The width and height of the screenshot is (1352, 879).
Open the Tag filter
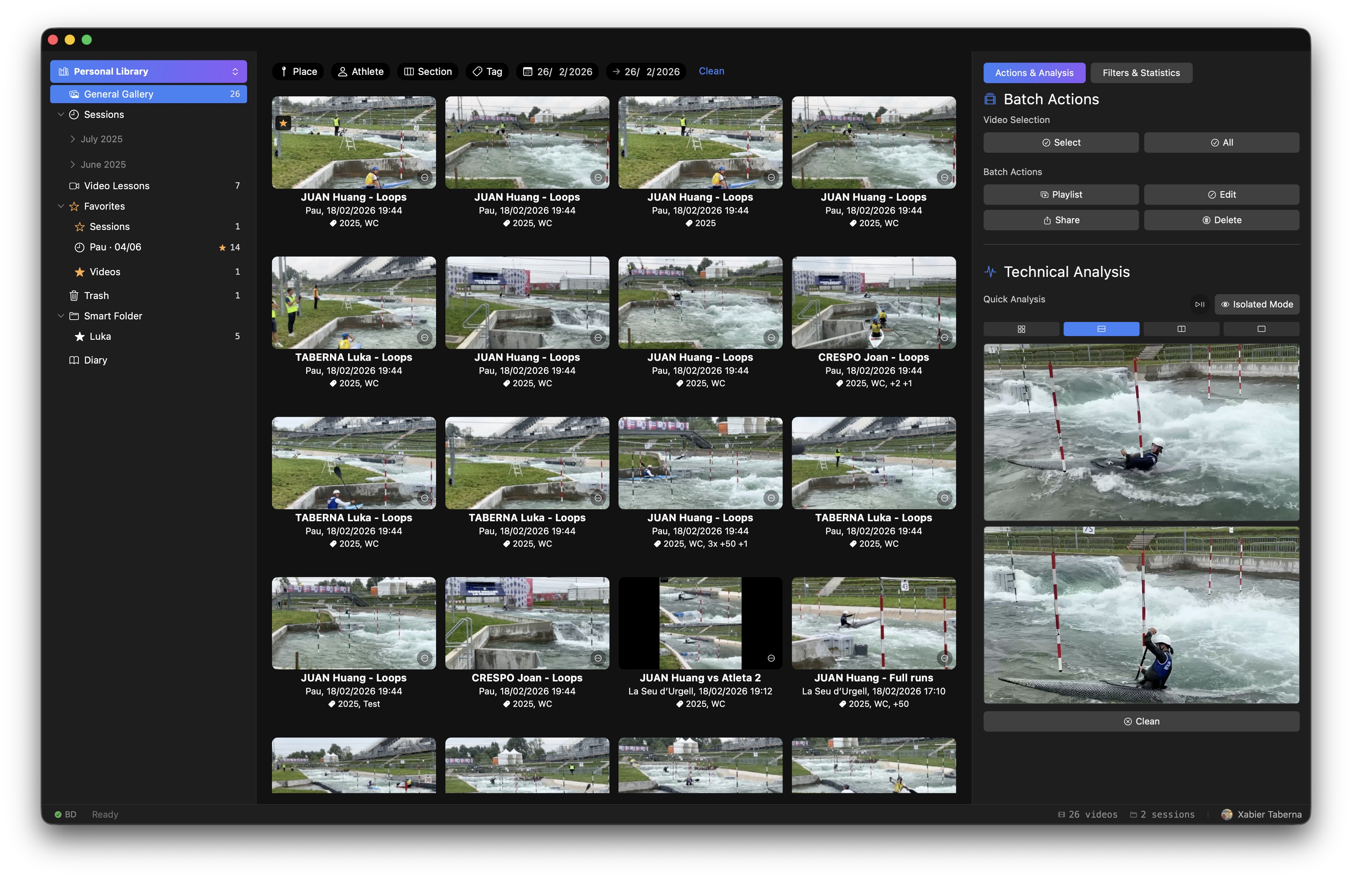tap(486, 71)
